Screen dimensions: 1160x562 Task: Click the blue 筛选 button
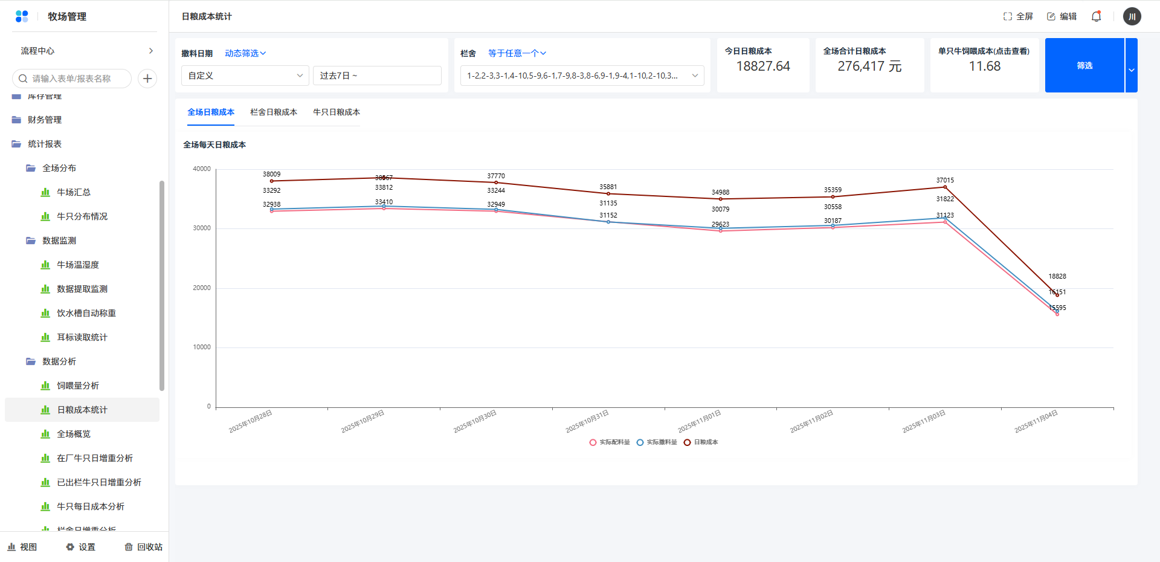coord(1084,65)
